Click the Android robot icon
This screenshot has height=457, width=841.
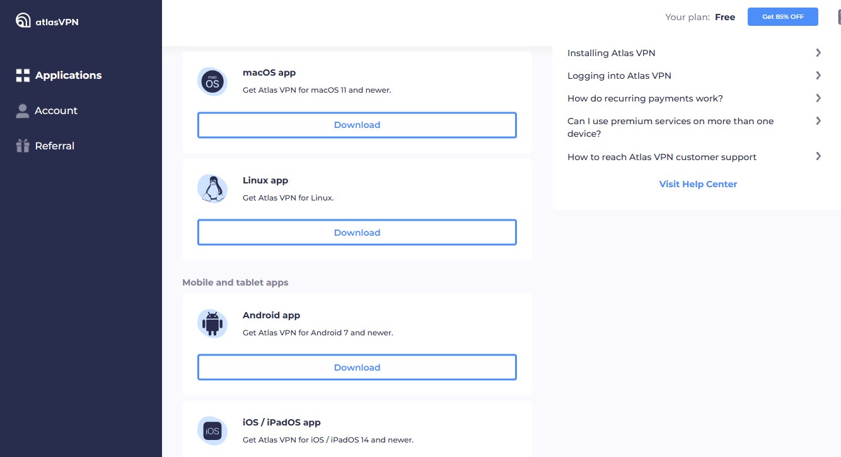click(212, 323)
